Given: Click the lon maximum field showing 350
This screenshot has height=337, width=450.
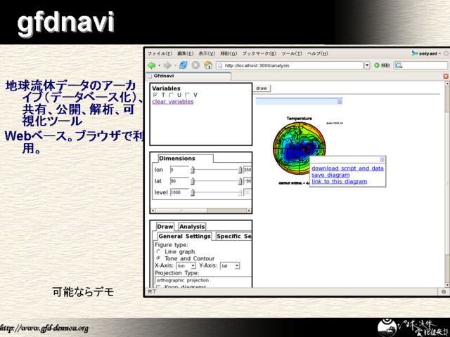Looking at the screenshot, I should (247, 170).
